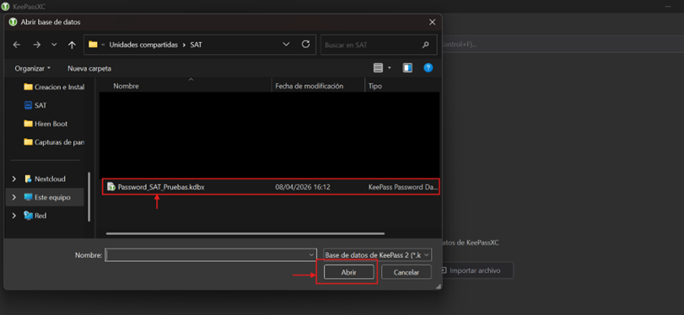The width and height of the screenshot is (684, 315).
Task: Click the 'Buscar en SAT' search field
Action: point(379,45)
